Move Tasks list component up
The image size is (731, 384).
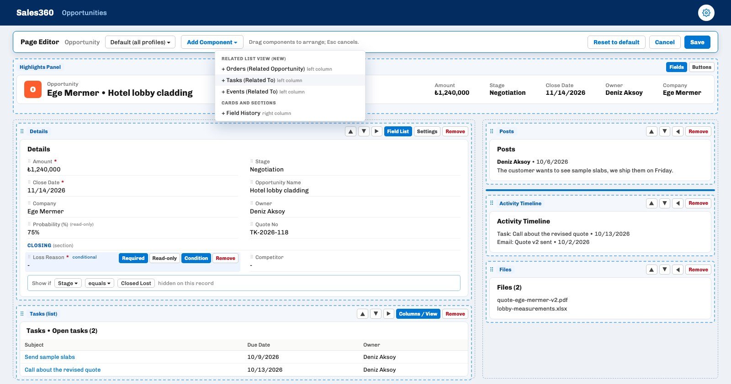click(x=362, y=314)
